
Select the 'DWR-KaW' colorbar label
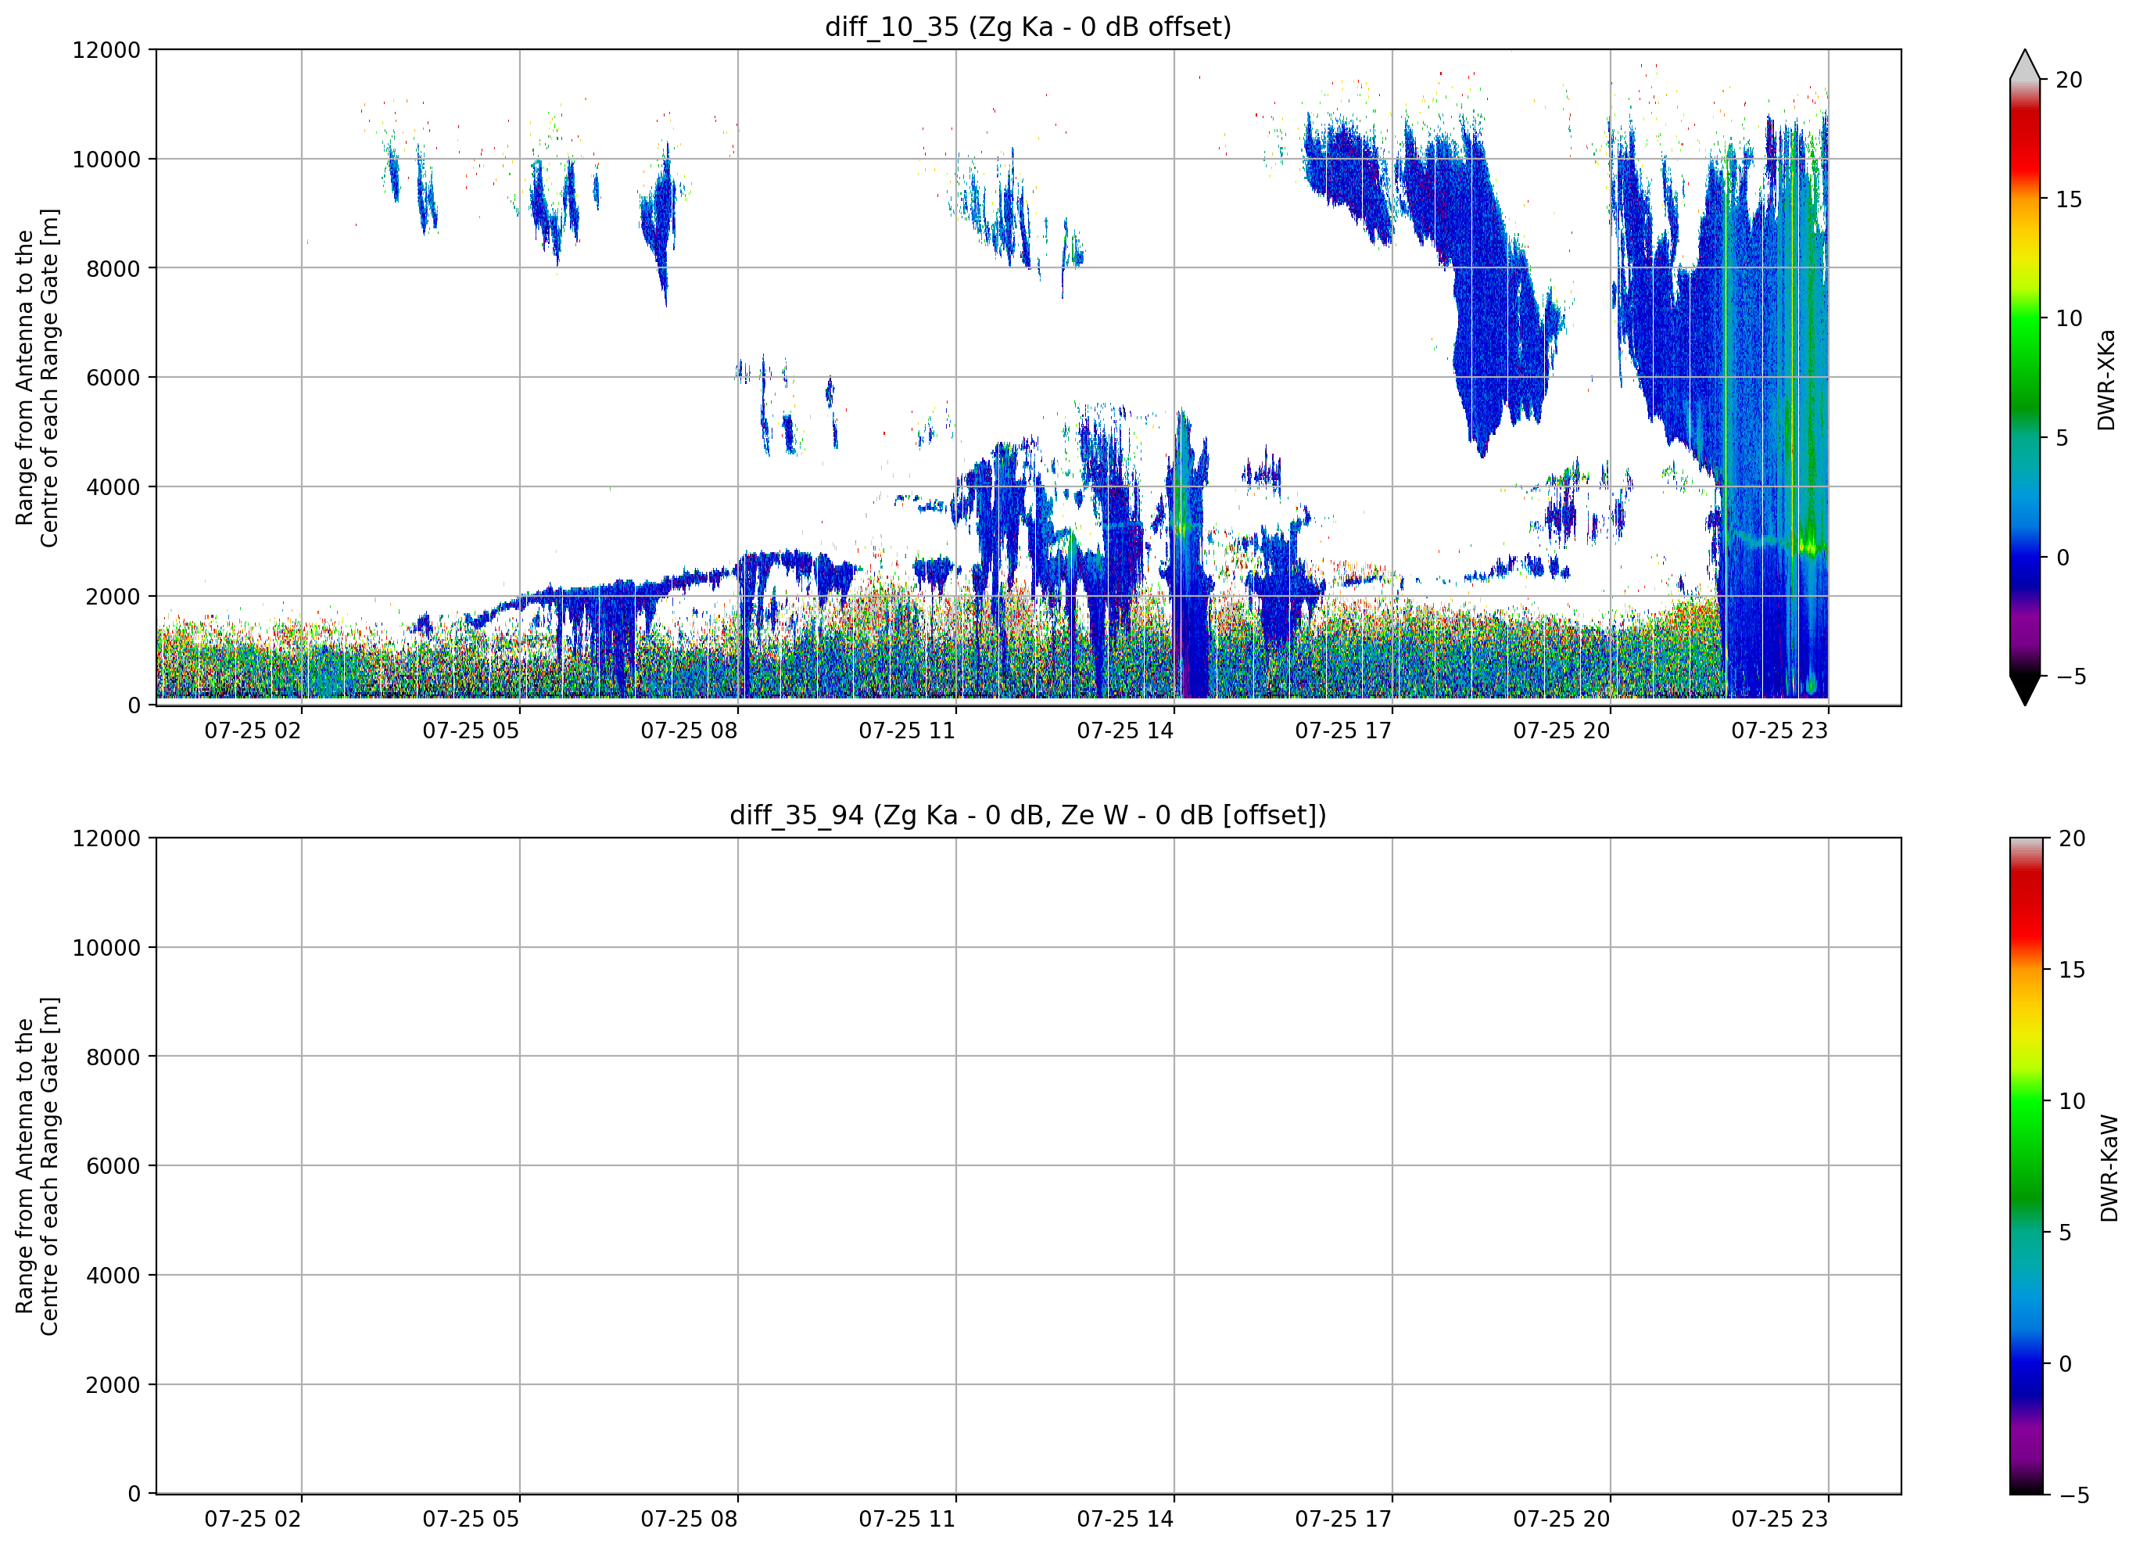click(2109, 1168)
